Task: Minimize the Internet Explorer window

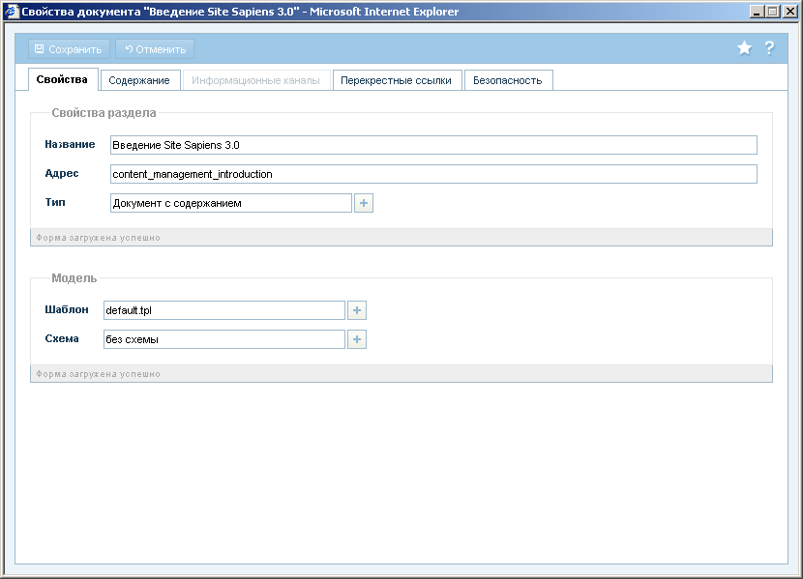Action: pyautogui.click(x=756, y=12)
